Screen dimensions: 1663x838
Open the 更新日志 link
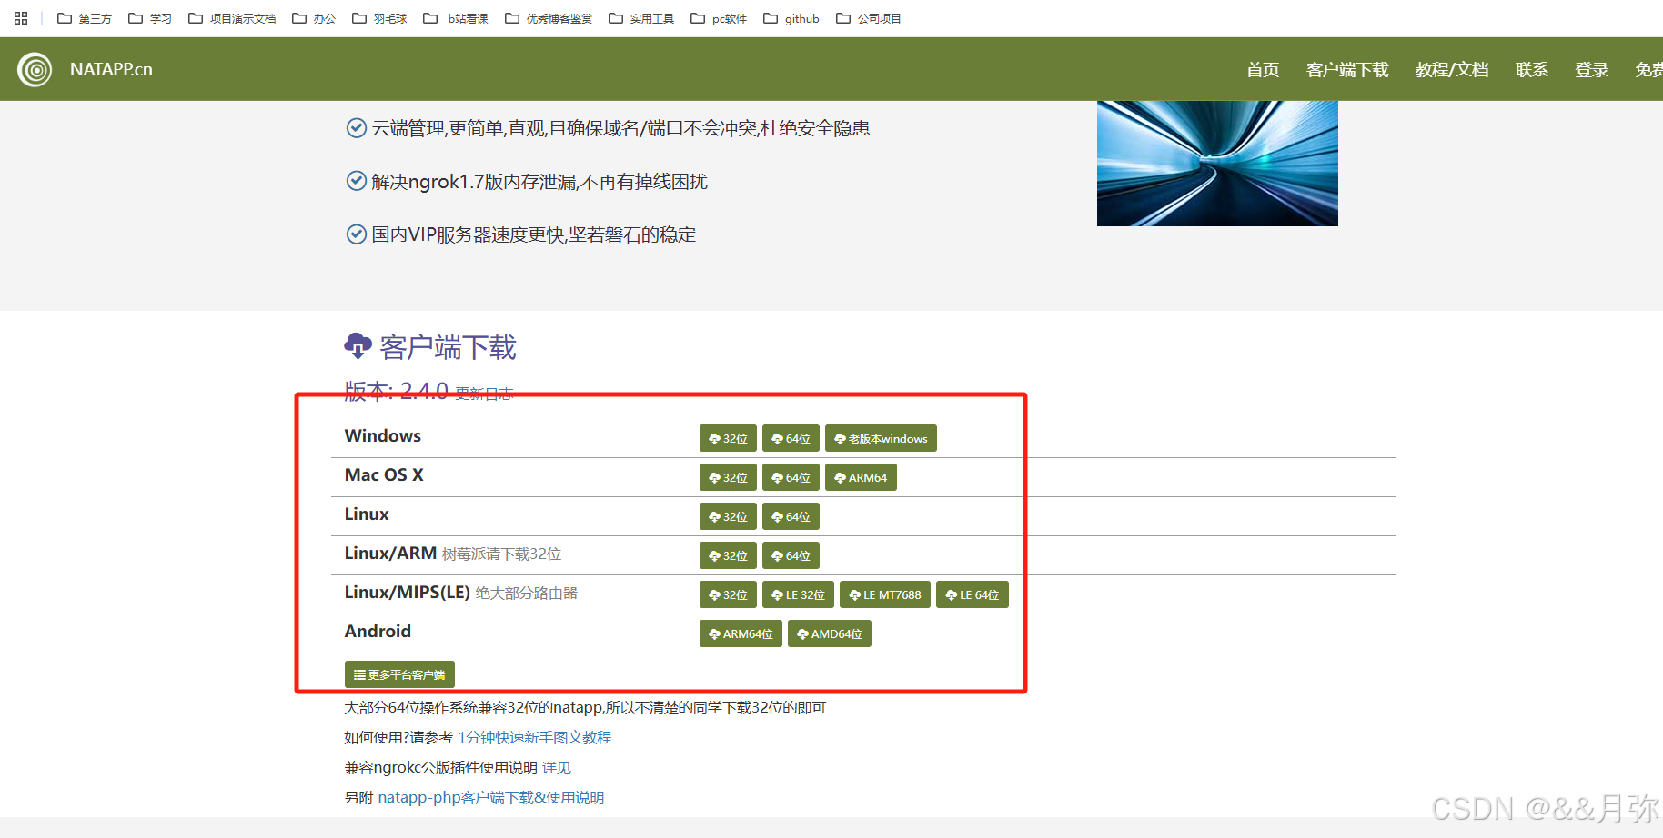[484, 394]
